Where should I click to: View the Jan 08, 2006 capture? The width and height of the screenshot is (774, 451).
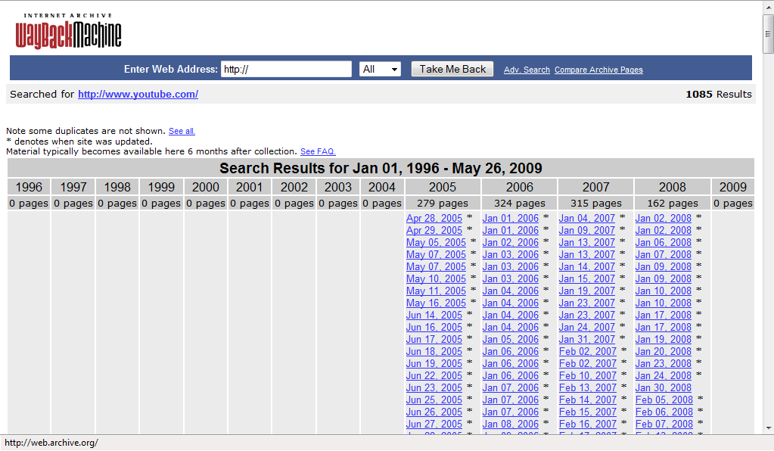pos(511,424)
